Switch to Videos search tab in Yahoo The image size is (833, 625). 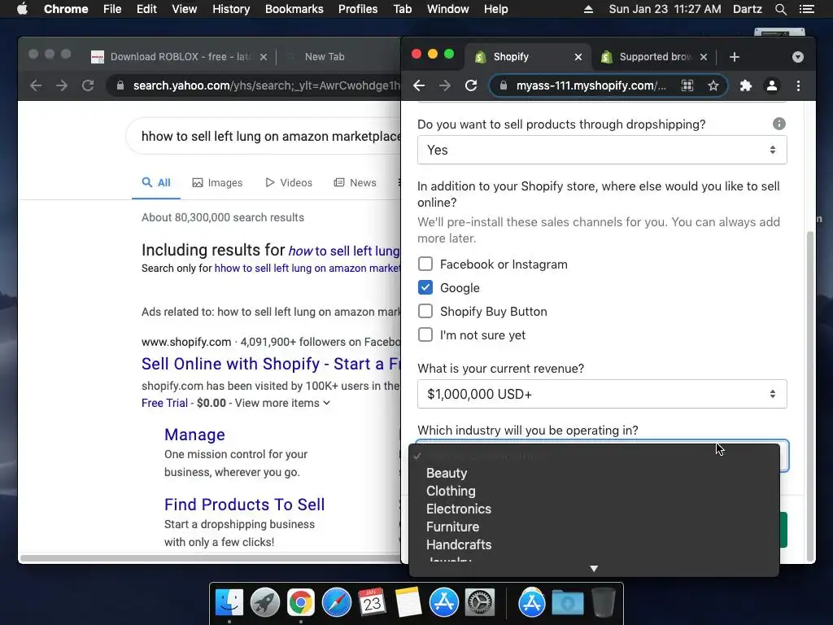coord(289,183)
